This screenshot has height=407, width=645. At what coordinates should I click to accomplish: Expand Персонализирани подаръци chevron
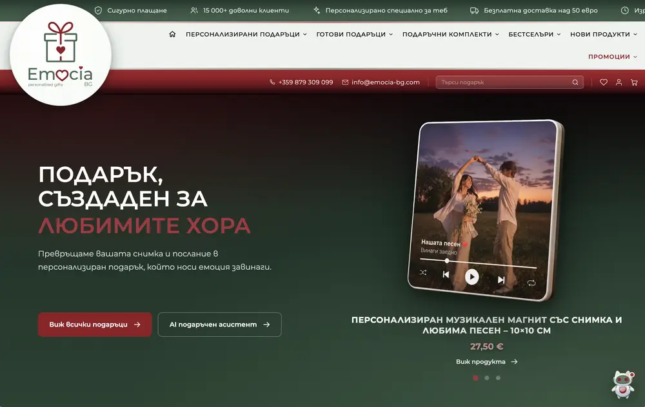click(x=305, y=35)
